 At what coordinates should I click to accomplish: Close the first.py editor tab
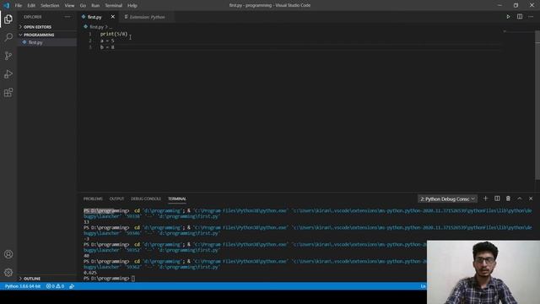click(112, 17)
